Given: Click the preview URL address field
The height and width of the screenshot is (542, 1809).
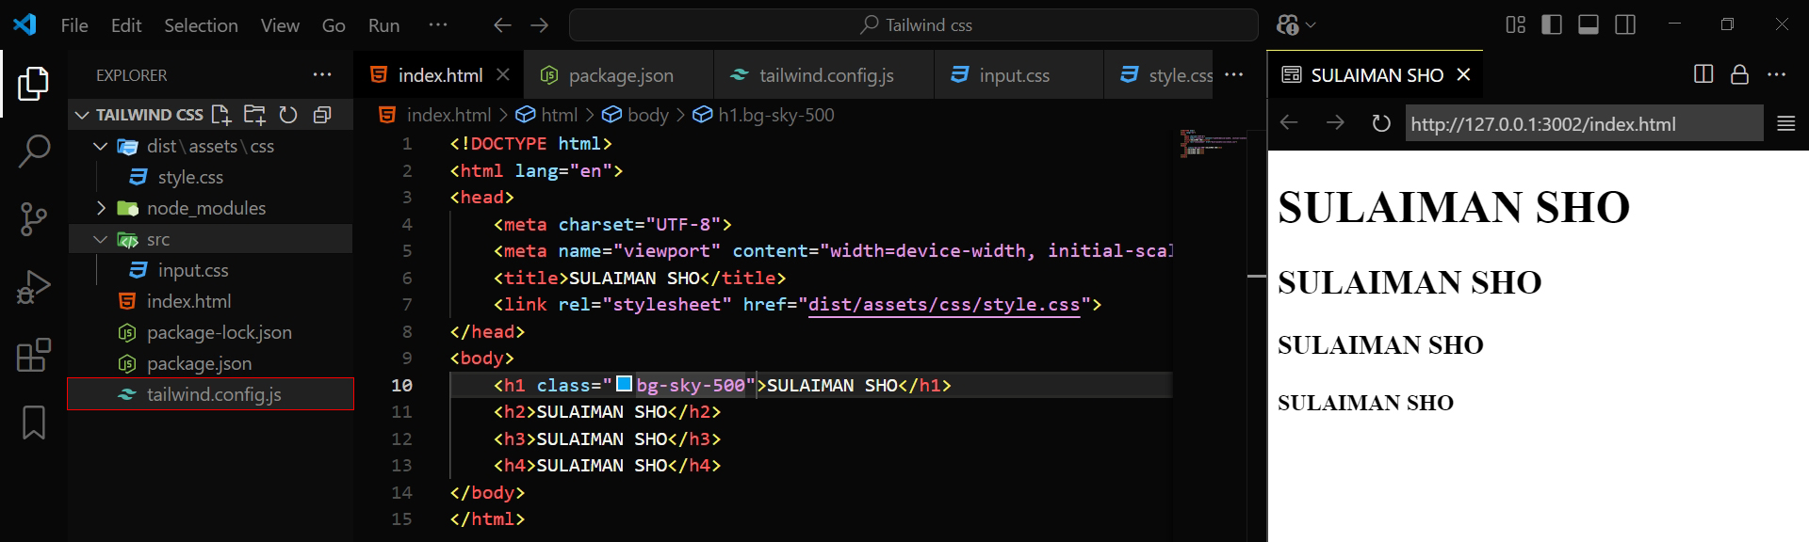Looking at the screenshot, I should click(x=1584, y=124).
